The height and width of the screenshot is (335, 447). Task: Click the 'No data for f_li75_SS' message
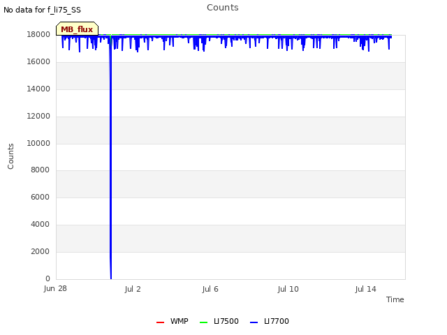tap(42, 10)
